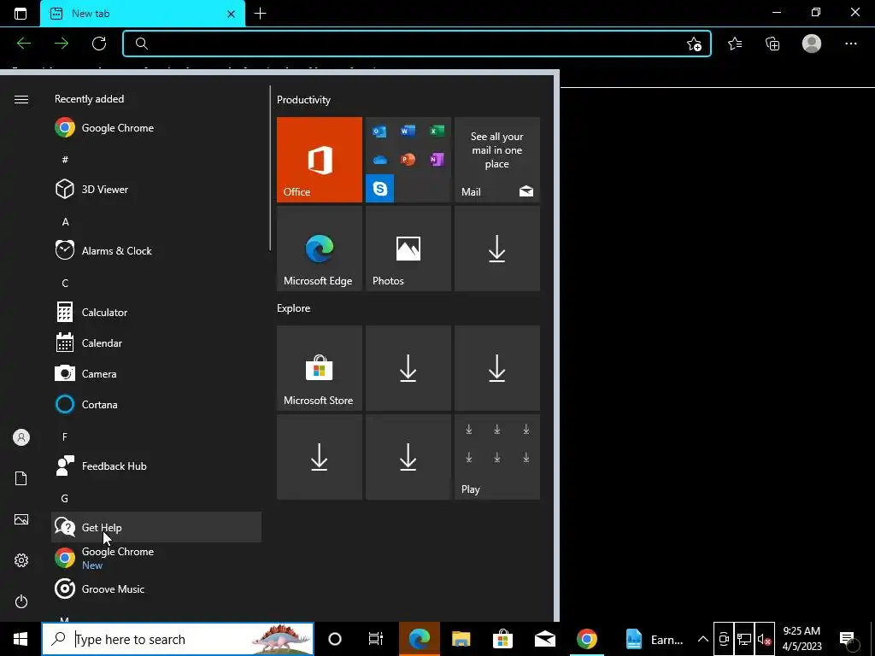Go forward in Edge
Viewport: 875px width, 656px height.
point(62,44)
